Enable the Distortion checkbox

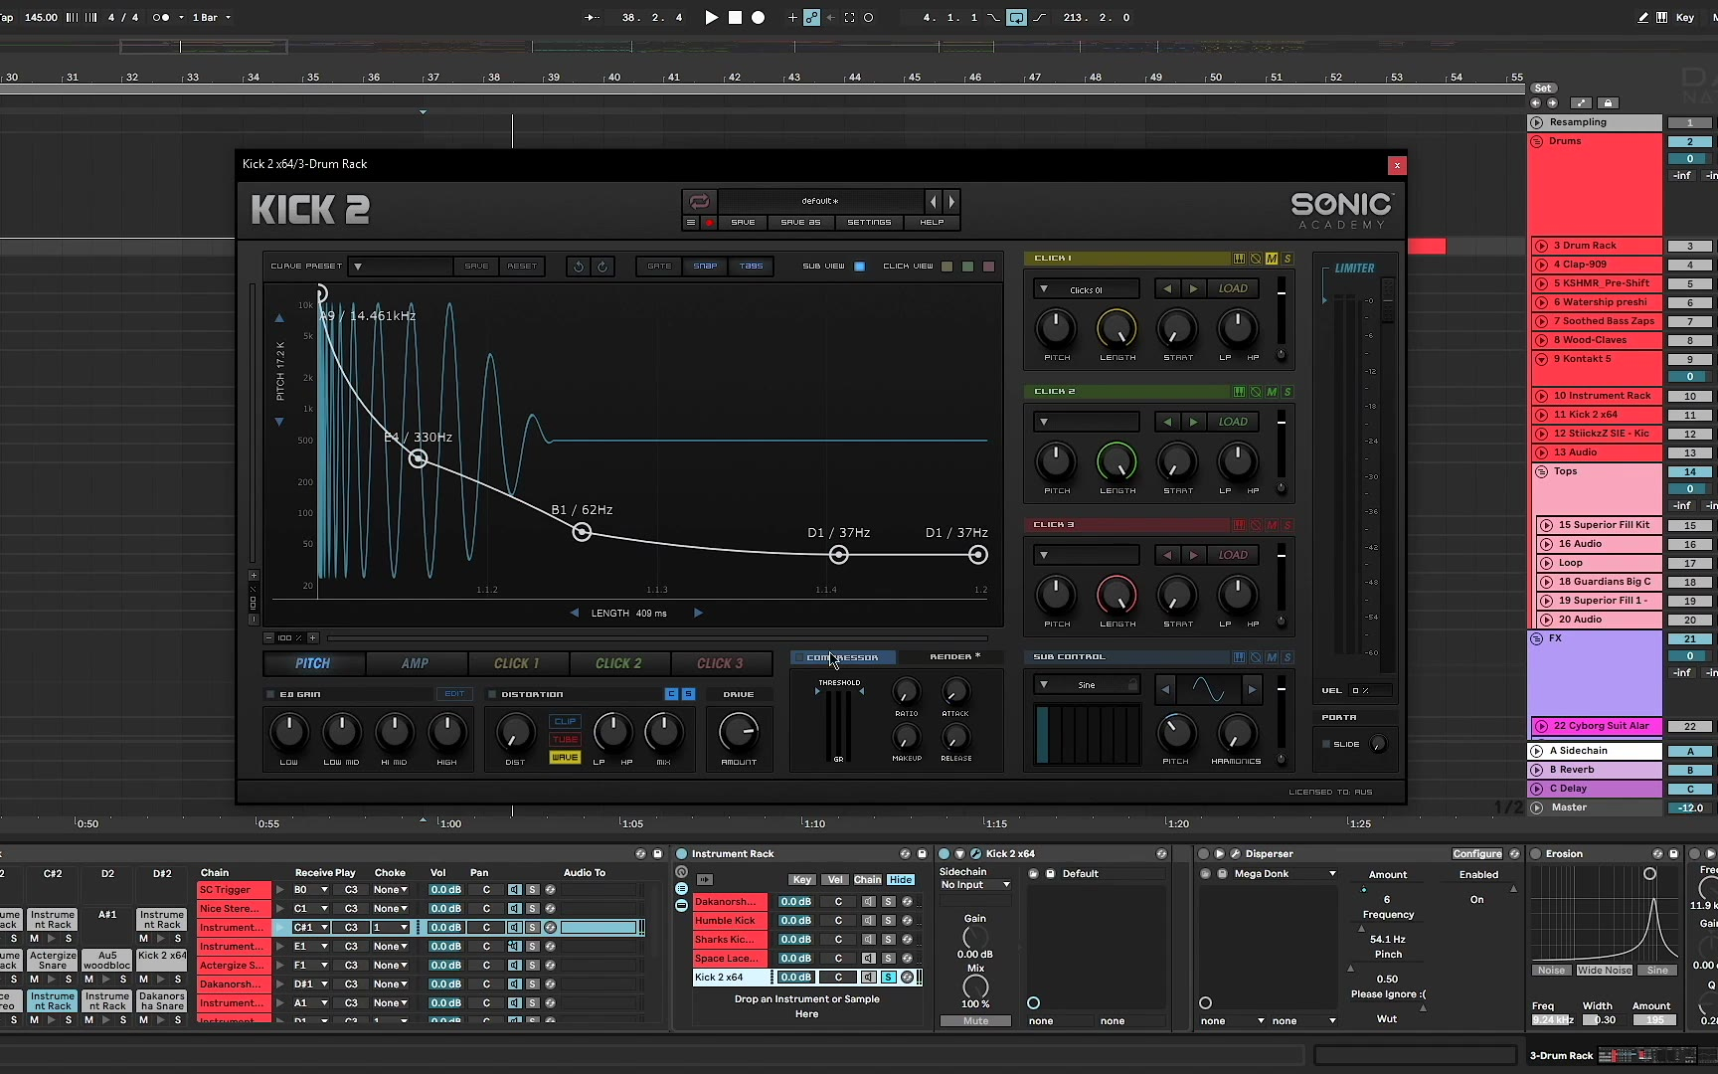(x=491, y=694)
